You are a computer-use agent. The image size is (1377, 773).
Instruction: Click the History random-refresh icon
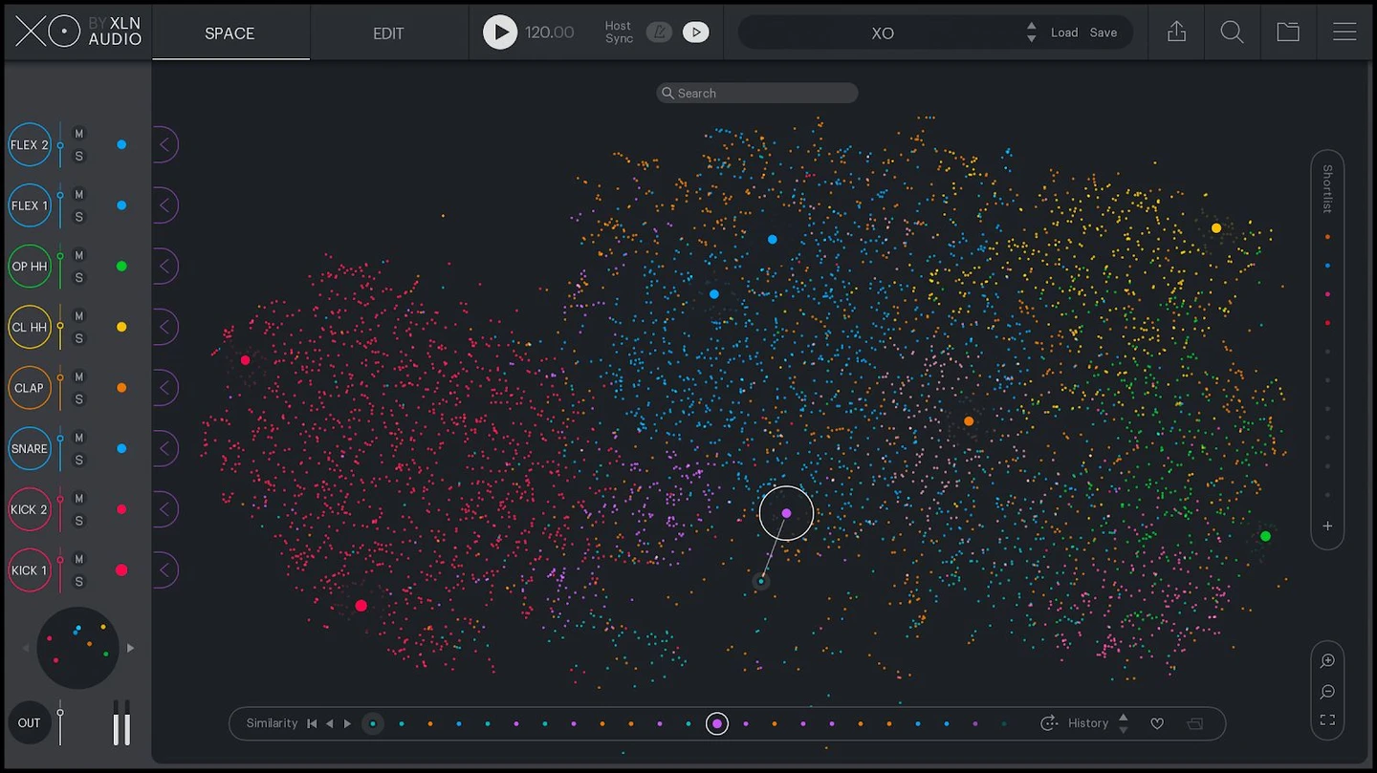(1049, 723)
